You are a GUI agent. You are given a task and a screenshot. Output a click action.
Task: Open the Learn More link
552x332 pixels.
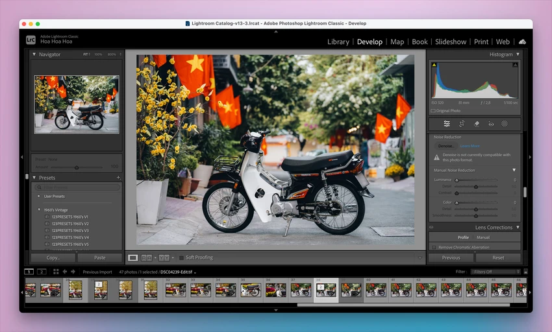point(470,146)
